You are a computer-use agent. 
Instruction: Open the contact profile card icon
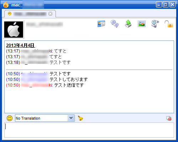pyautogui.click(x=101, y=24)
